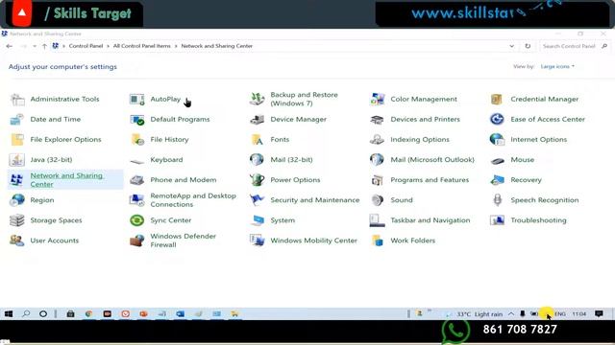Click the Cortana circle on taskbar
This screenshot has height=345, width=615.
(43, 313)
